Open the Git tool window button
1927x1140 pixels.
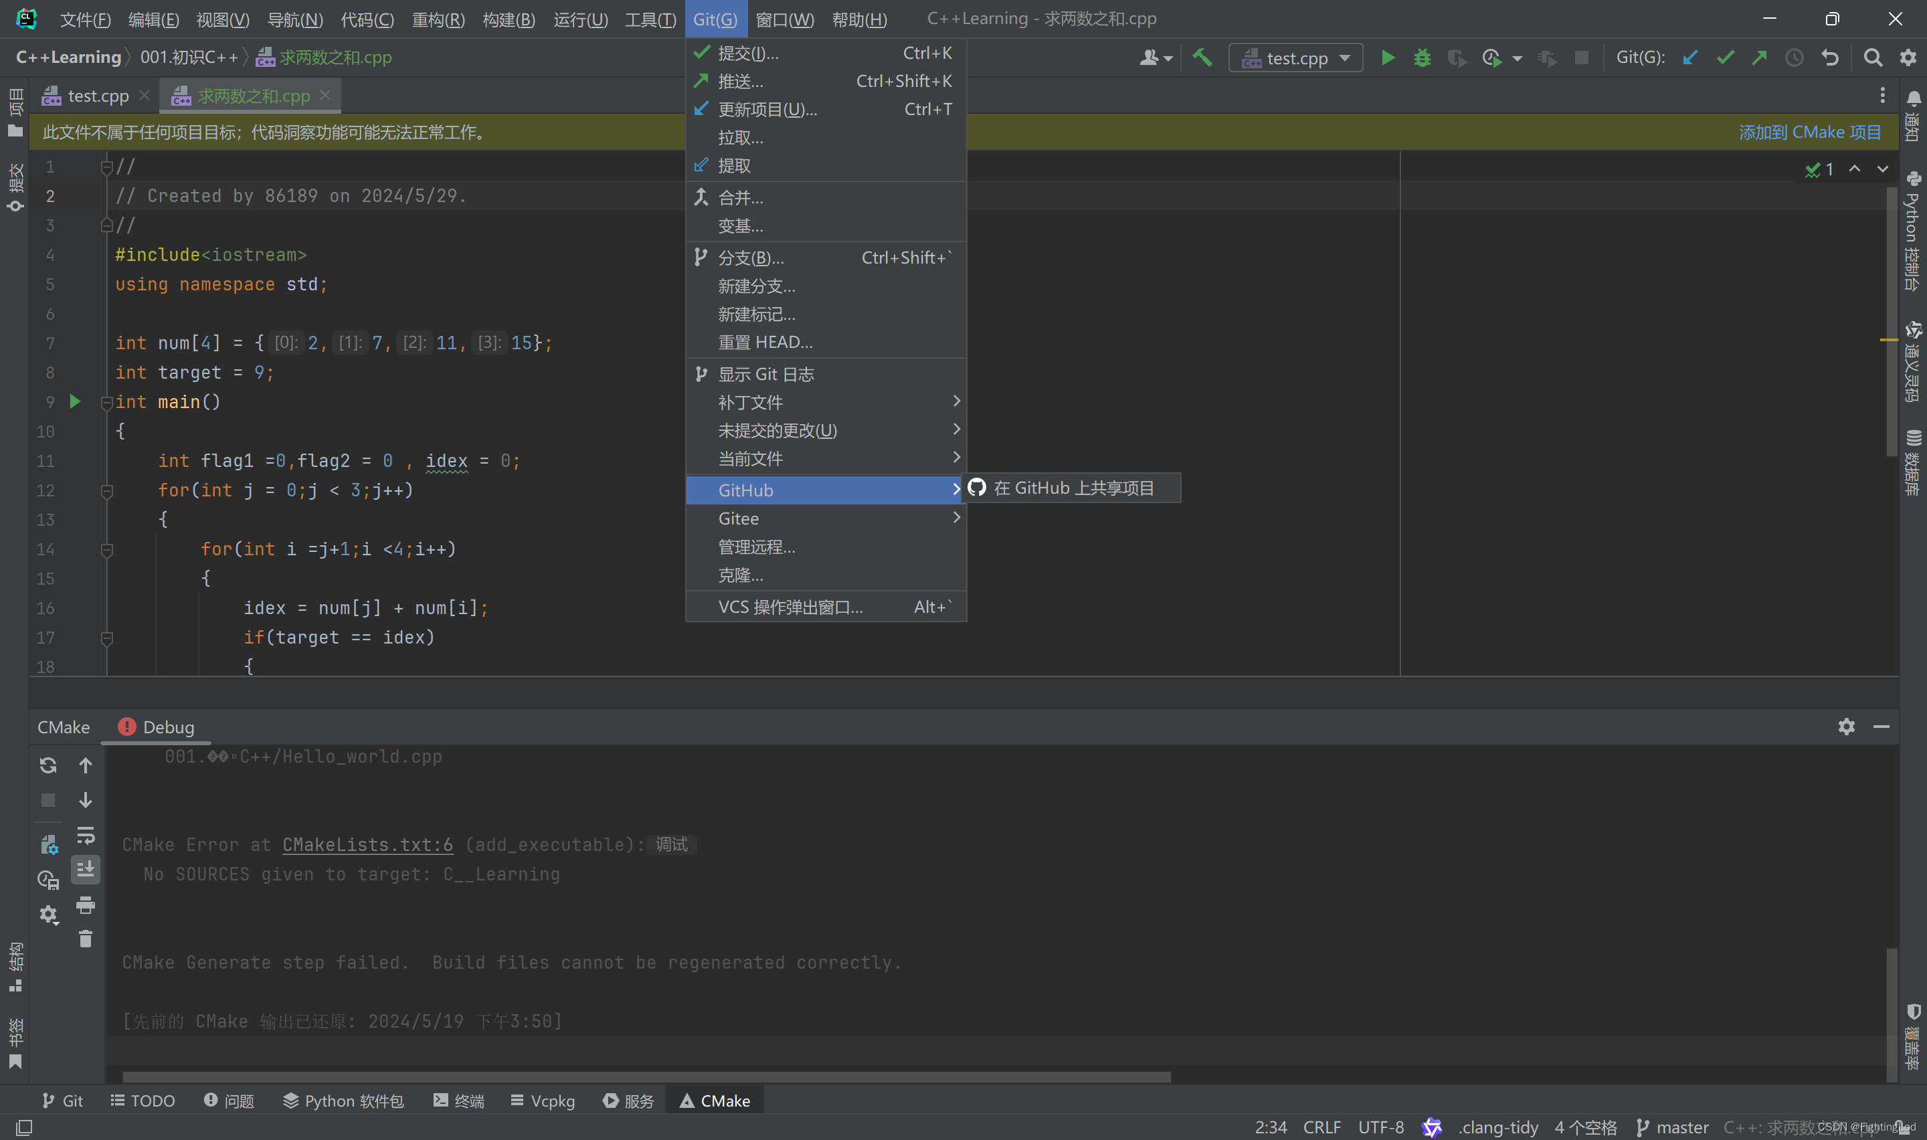[x=62, y=1101]
